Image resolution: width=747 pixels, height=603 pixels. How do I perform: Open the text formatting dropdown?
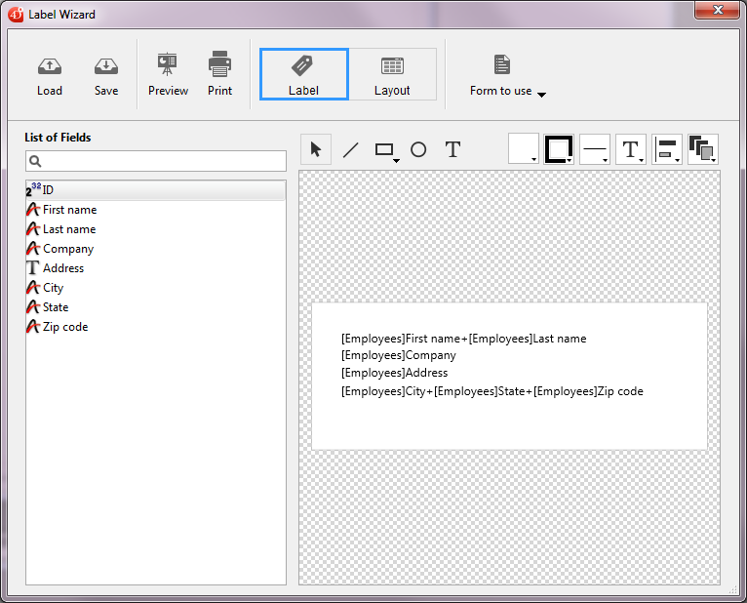coord(631,149)
